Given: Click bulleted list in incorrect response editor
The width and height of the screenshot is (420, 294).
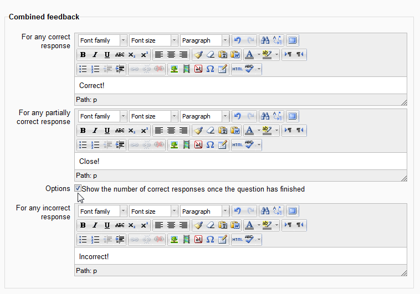Looking at the screenshot, I should coord(83,240).
